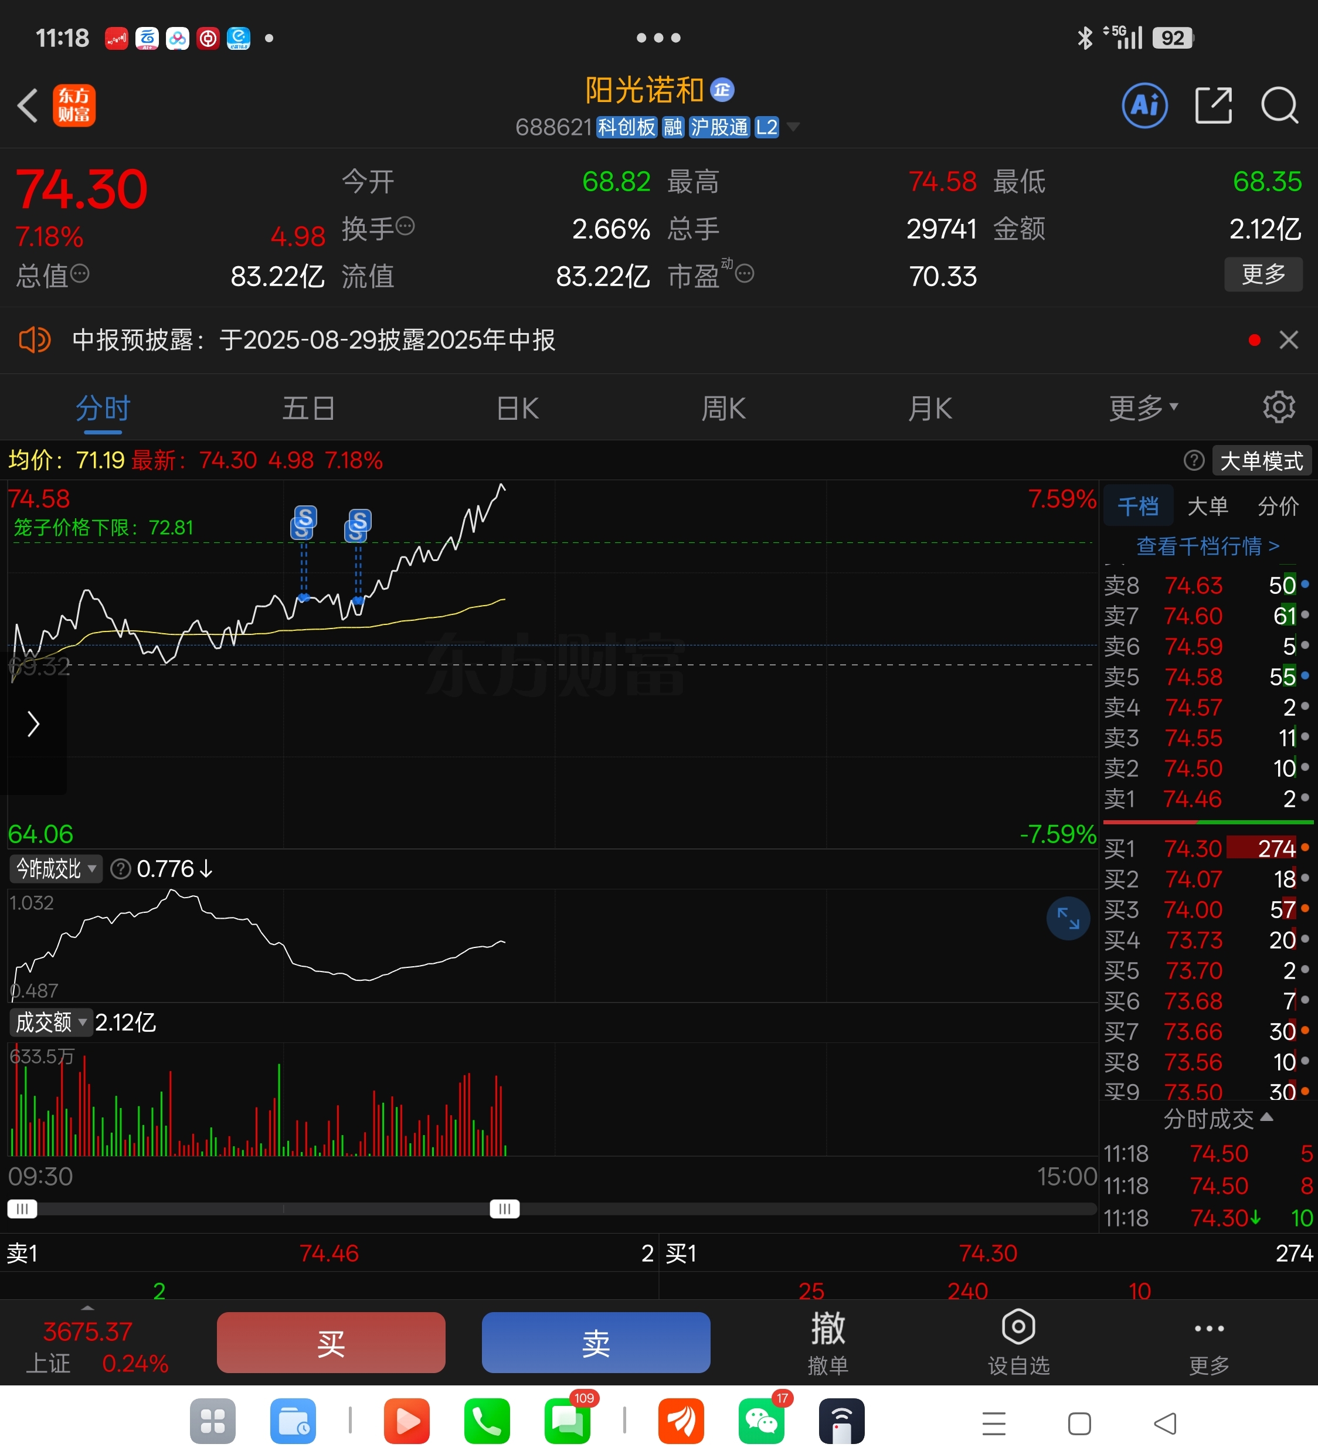
Task: Tap Android home square button
Action: coord(1078,1423)
